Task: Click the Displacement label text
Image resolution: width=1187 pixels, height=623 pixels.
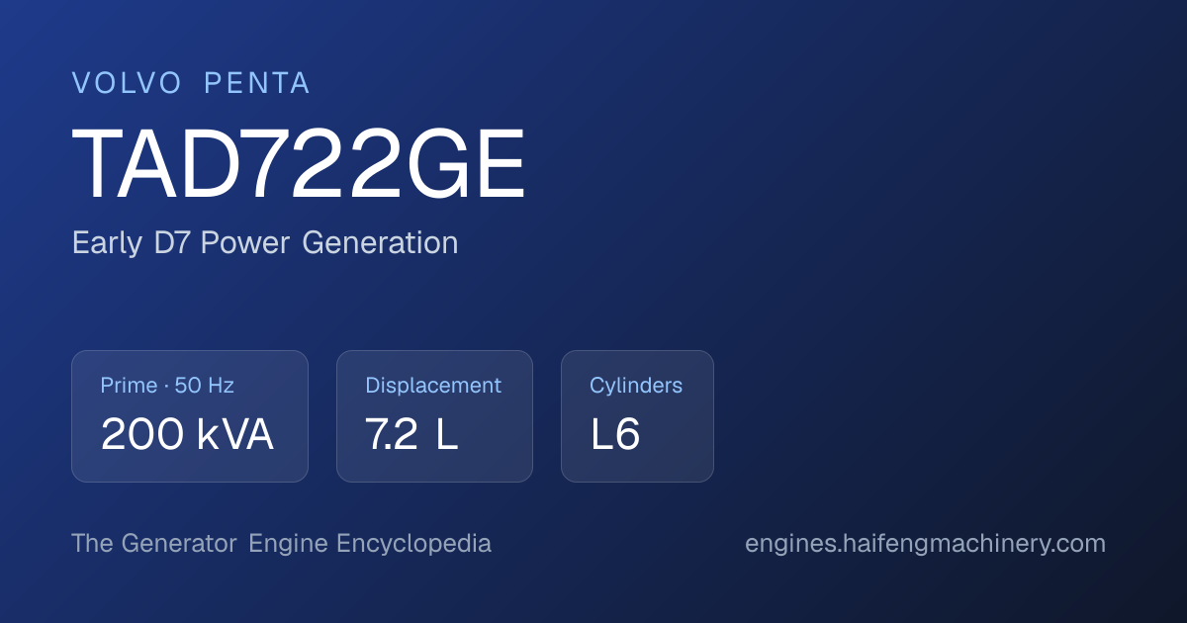Action: click(x=433, y=386)
